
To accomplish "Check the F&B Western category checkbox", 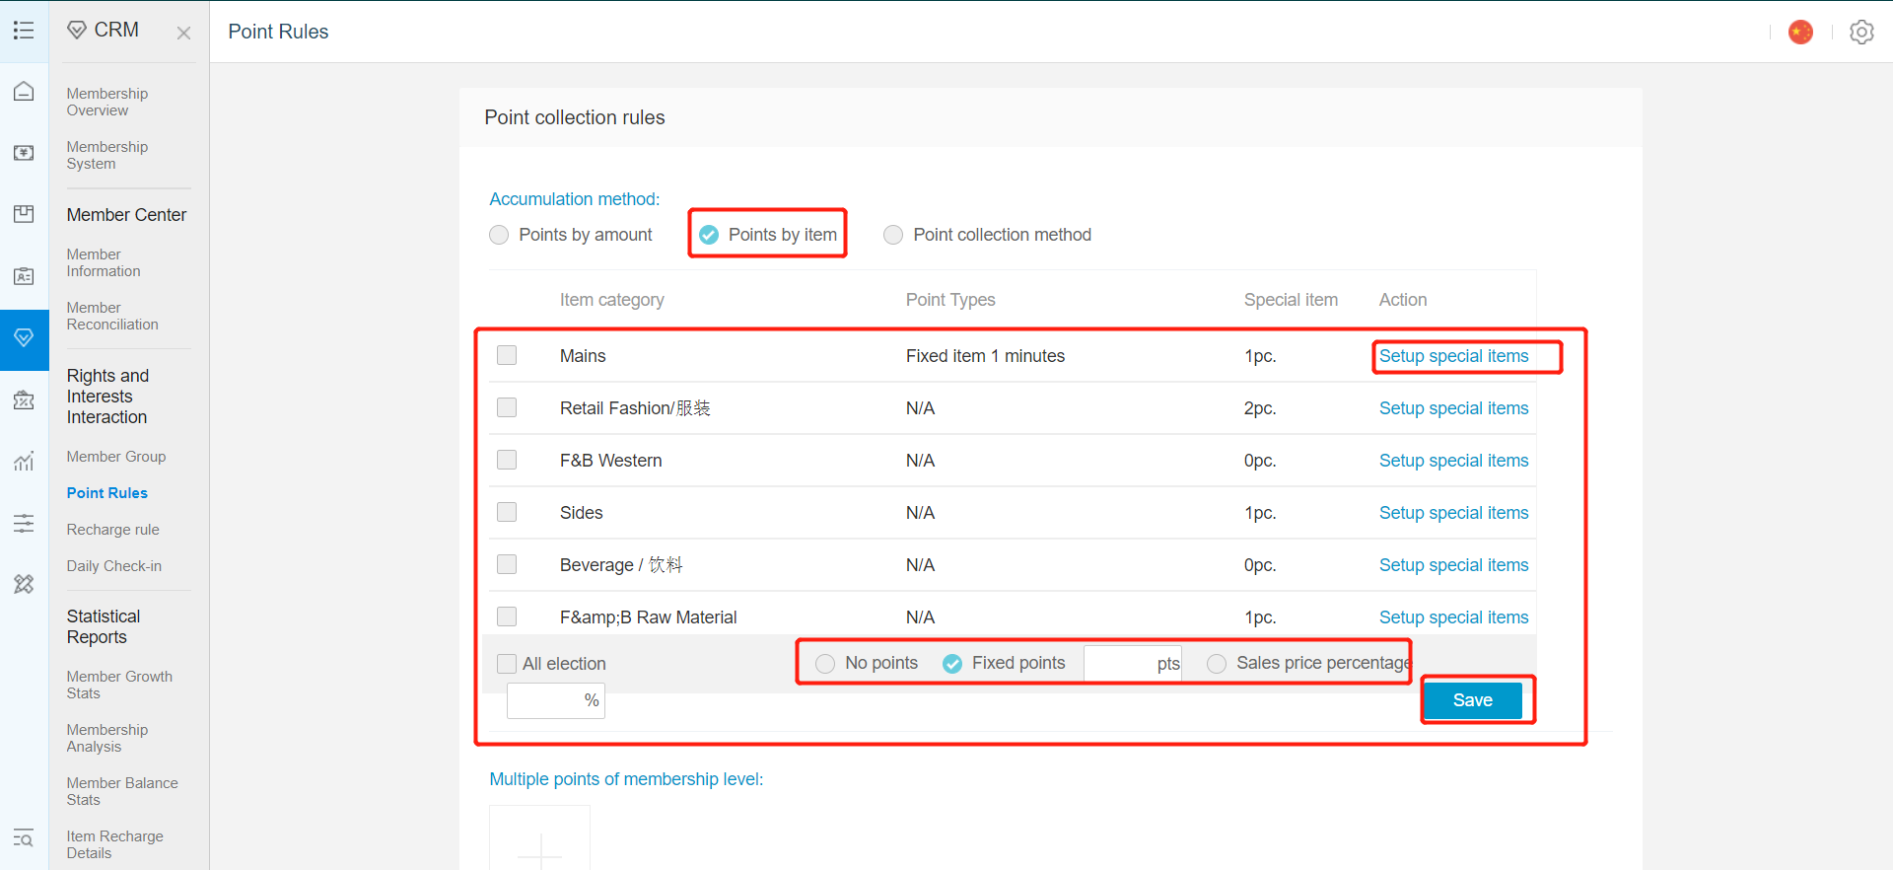I will click(507, 460).
